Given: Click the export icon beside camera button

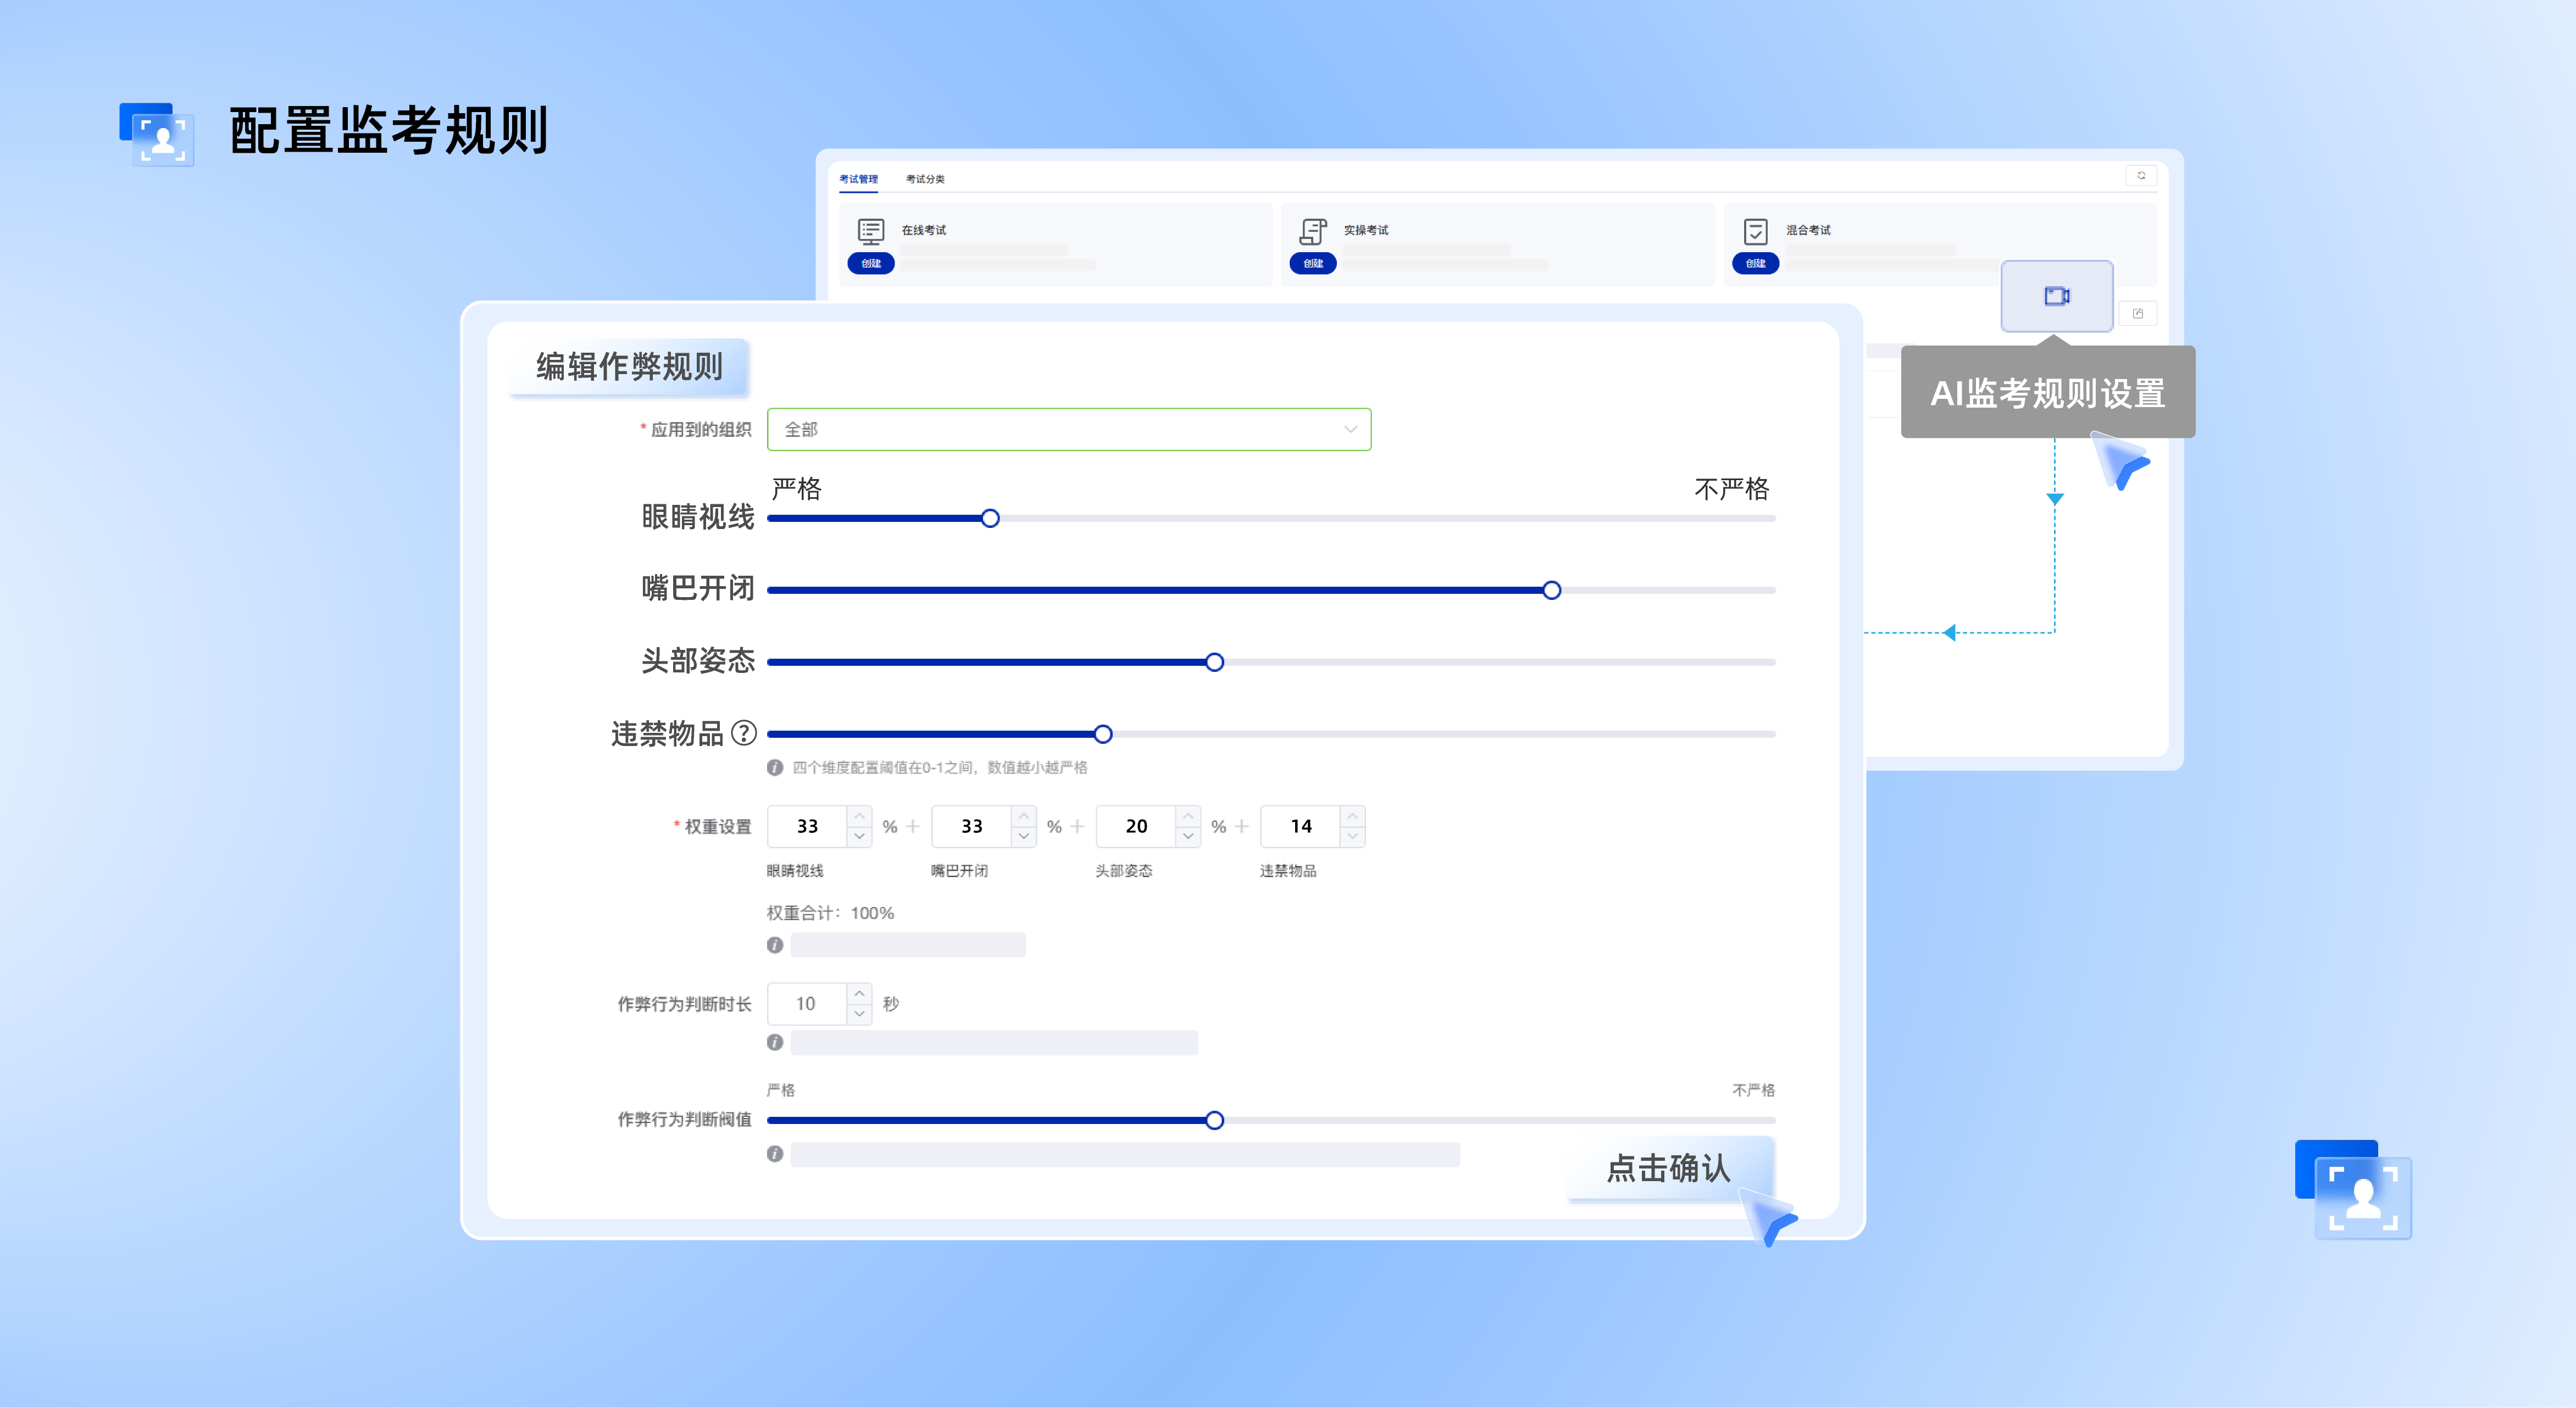Looking at the screenshot, I should click(2138, 314).
